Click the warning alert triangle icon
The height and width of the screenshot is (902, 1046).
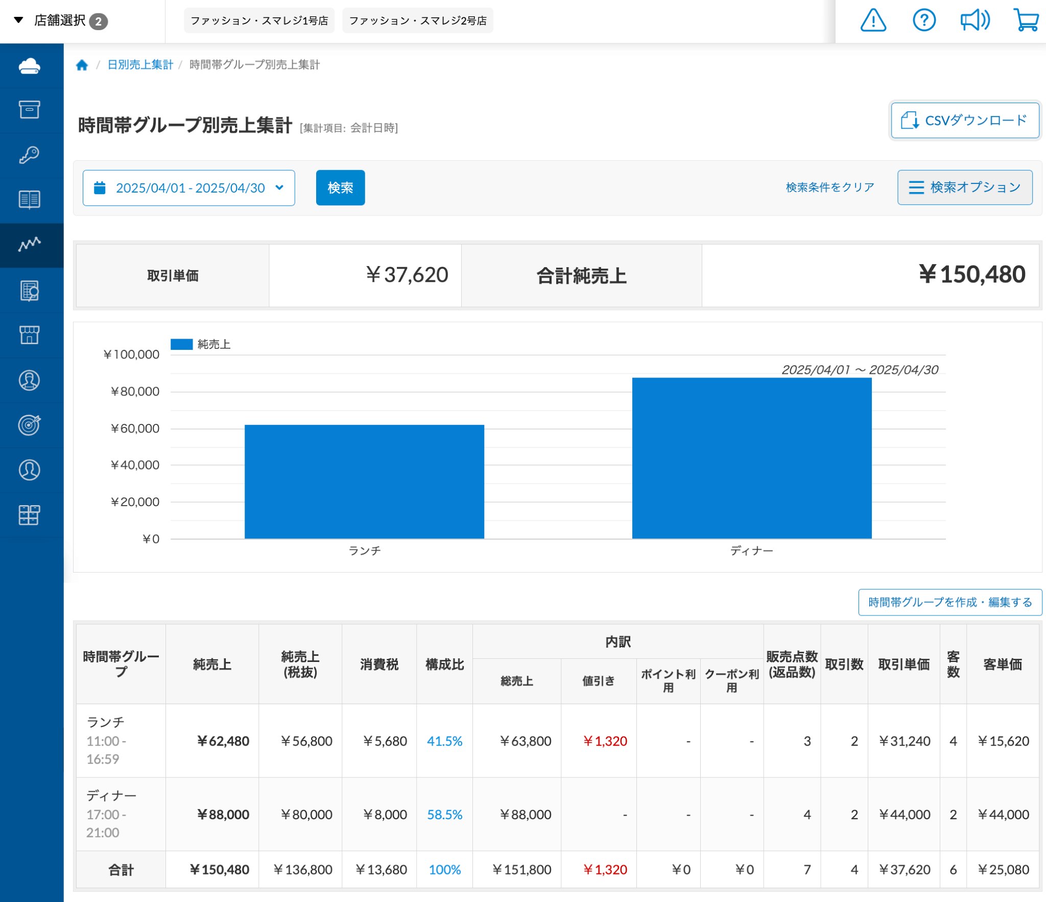pyautogui.click(x=873, y=21)
